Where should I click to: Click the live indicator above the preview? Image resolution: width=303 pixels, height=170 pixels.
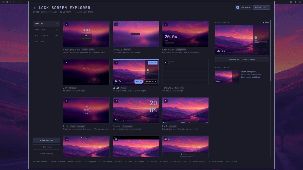tap(266, 22)
